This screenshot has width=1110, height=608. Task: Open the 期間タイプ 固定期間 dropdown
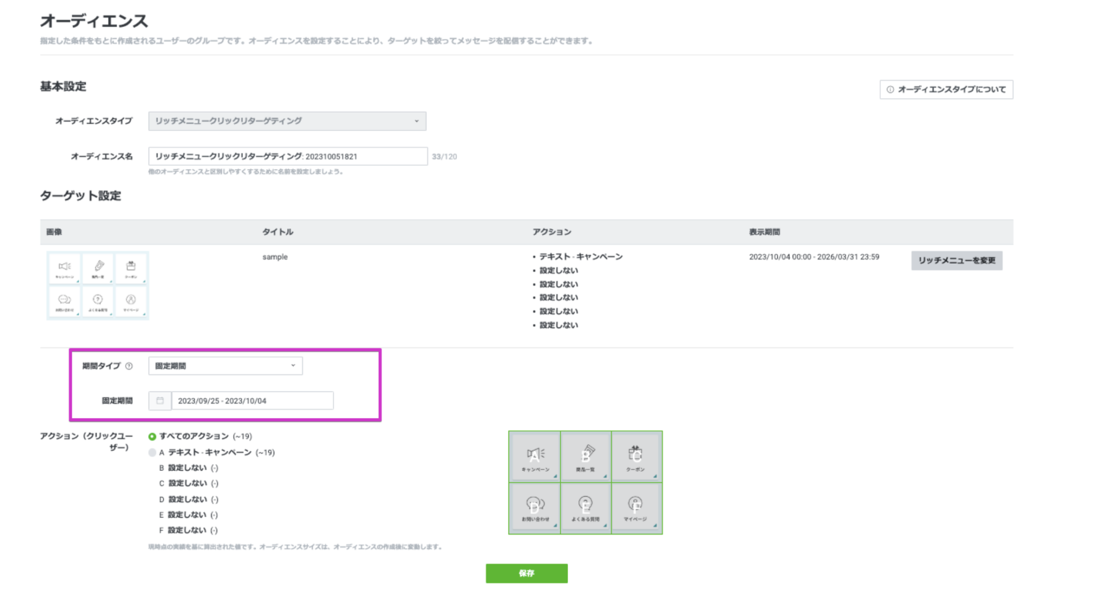click(x=225, y=366)
